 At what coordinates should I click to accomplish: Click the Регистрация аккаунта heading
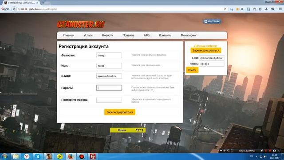coord(83,46)
